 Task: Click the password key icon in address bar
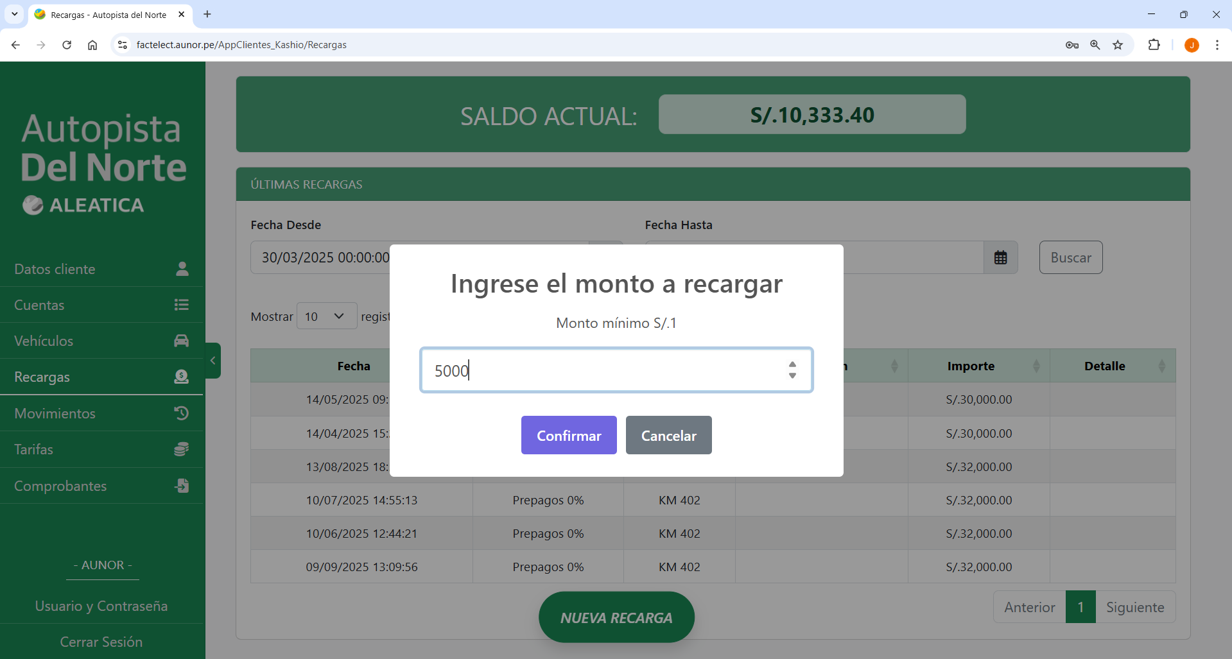1071,45
